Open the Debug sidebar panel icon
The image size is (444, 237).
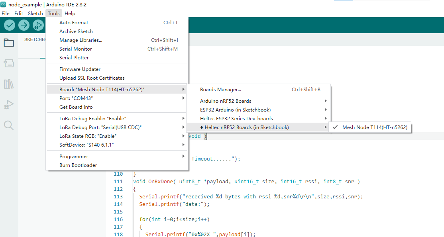(x=9, y=105)
